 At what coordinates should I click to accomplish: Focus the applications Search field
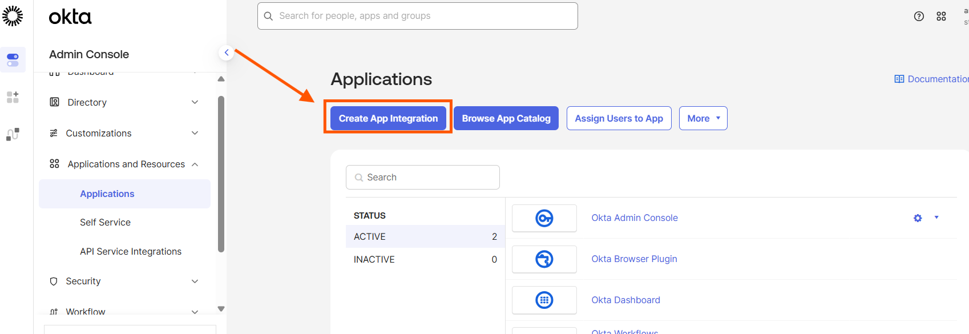pyautogui.click(x=423, y=177)
